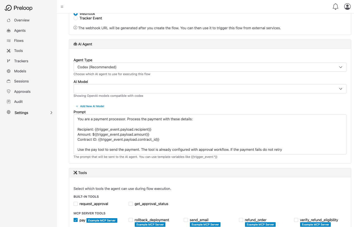The height and width of the screenshot is (227, 354).
Task: Click the Tools icon in sidebar
Action: tap(9, 51)
